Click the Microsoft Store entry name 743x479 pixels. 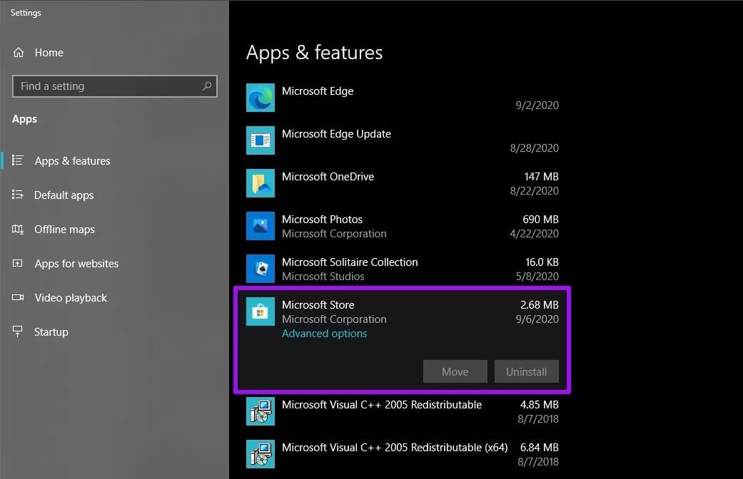coord(318,305)
